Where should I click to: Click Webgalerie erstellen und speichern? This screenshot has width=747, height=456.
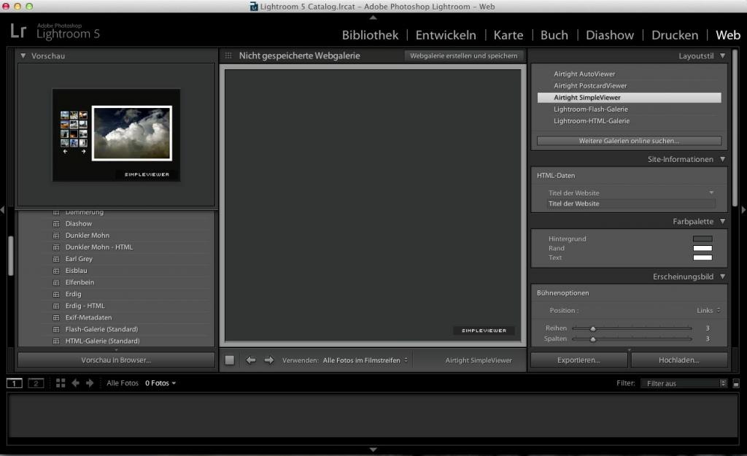[x=463, y=55]
